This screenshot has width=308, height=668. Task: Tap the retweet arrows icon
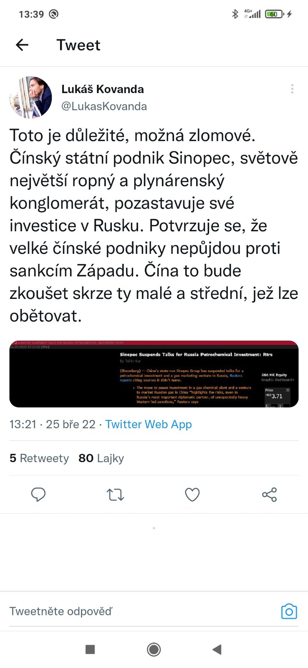tap(115, 495)
